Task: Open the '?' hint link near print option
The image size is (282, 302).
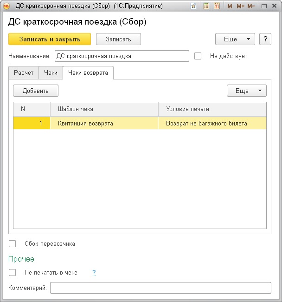Action: [94, 273]
